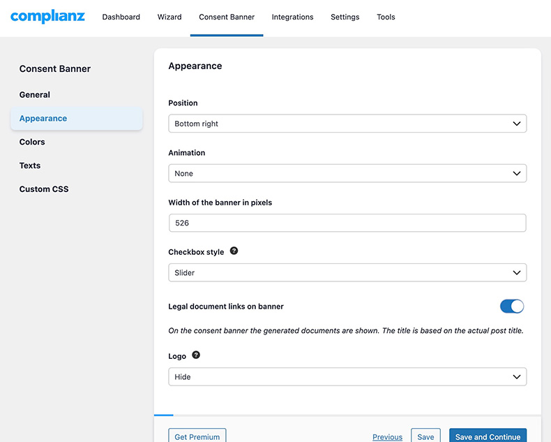
Task: Click the Width of the banner label
Action: (x=220, y=202)
